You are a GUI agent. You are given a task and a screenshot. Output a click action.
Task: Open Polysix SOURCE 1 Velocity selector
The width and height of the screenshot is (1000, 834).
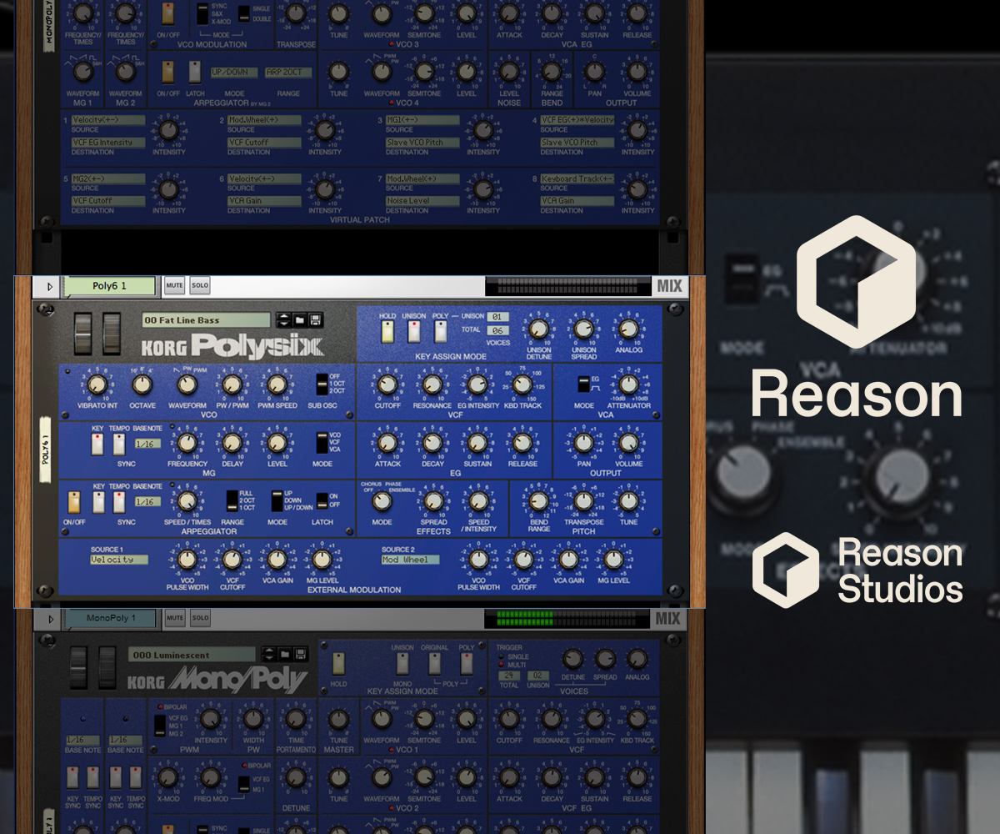click(x=119, y=560)
